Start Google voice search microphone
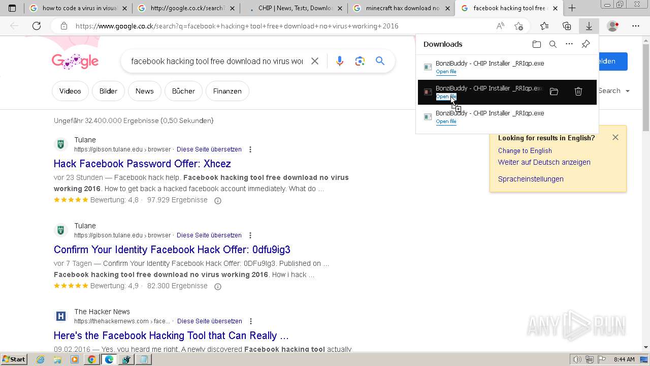 (340, 61)
